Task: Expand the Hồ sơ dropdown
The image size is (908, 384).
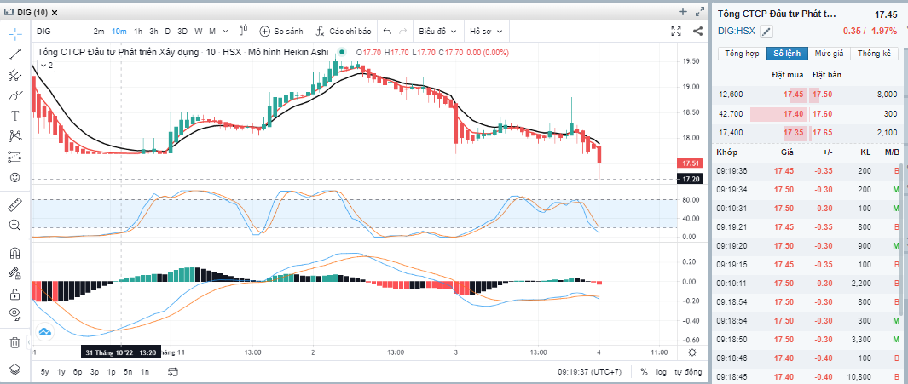Action: [486, 32]
